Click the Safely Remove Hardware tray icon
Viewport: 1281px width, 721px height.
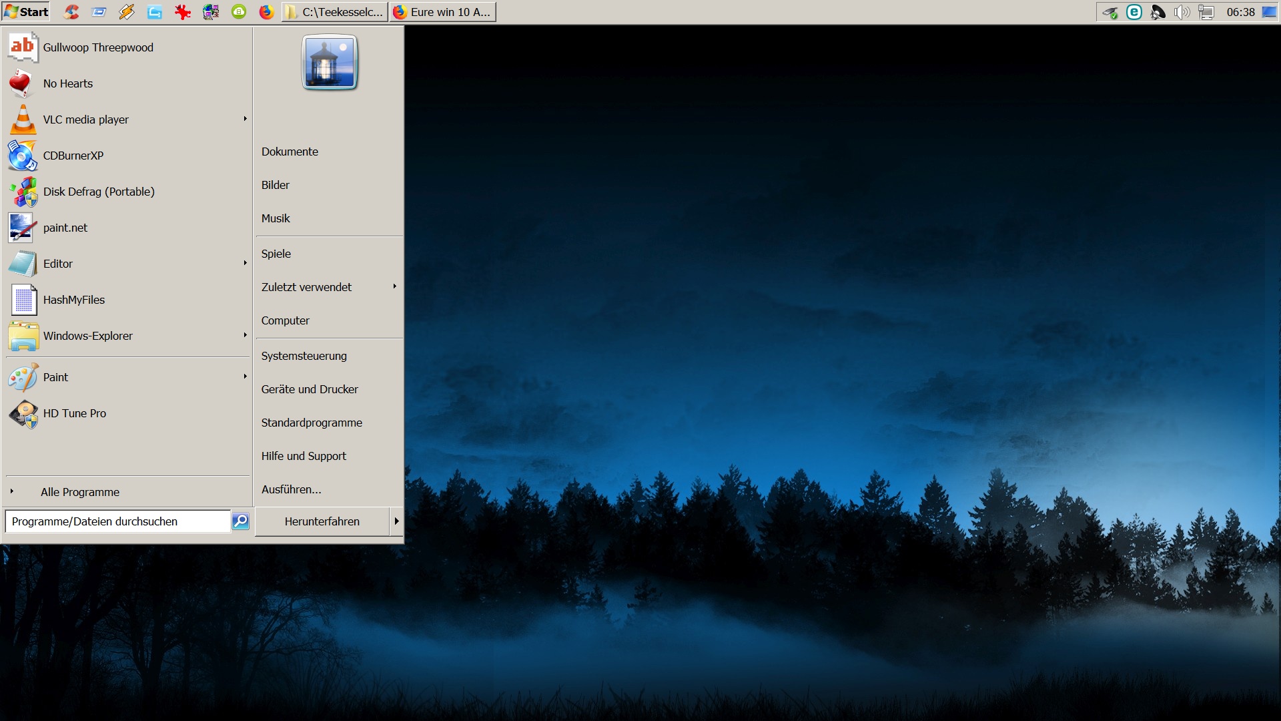coord(1110,12)
